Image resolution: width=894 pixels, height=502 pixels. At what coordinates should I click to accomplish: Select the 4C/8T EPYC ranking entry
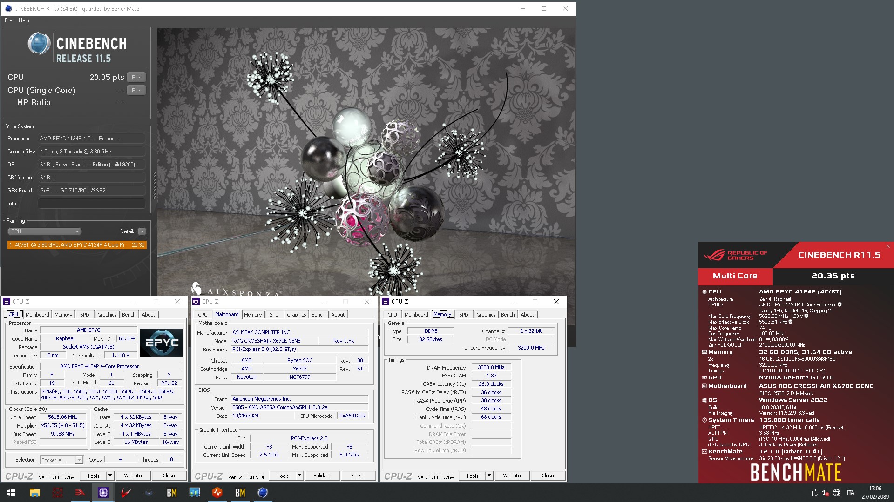coord(77,245)
